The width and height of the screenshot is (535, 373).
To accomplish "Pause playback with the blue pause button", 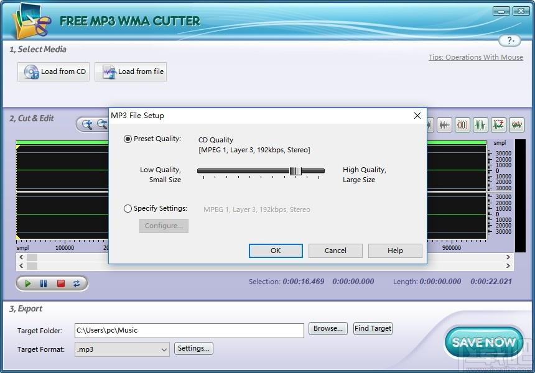I will click(44, 283).
